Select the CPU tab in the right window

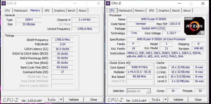112,10
